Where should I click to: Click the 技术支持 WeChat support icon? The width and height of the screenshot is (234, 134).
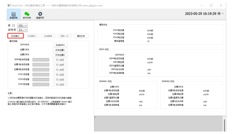click(x=27, y=15)
